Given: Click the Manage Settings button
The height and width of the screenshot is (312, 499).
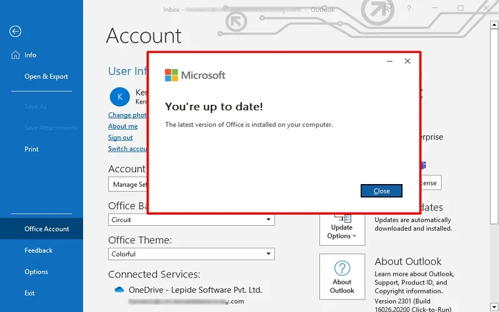Looking at the screenshot, I should pyautogui.click(x=128, y=184).
